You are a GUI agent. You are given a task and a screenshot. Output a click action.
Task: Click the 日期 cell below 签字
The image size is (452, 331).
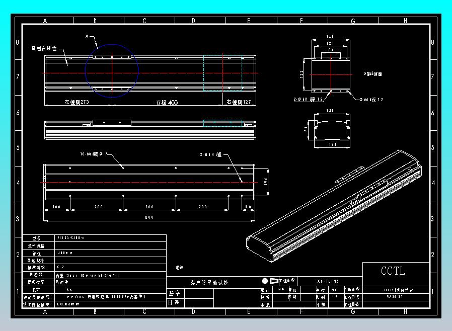(174, 302)
